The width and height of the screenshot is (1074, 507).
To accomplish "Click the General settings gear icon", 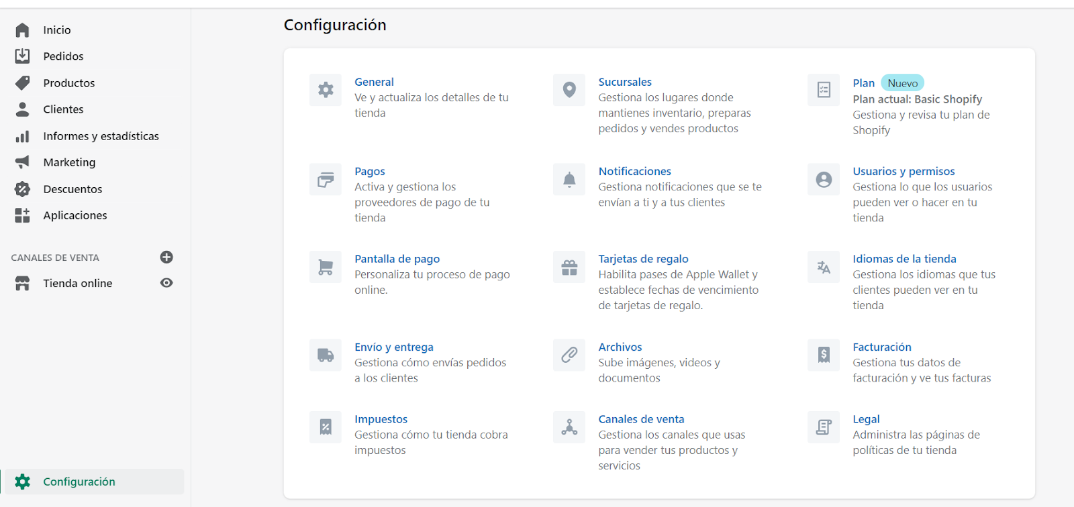I will pos(326,90).
